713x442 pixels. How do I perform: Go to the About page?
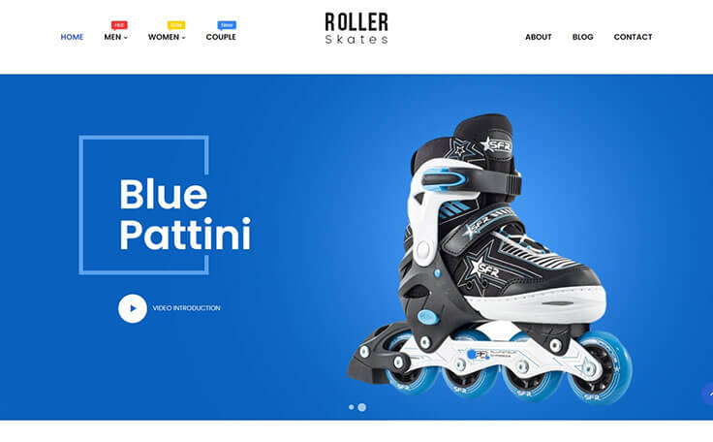[539, 37]
